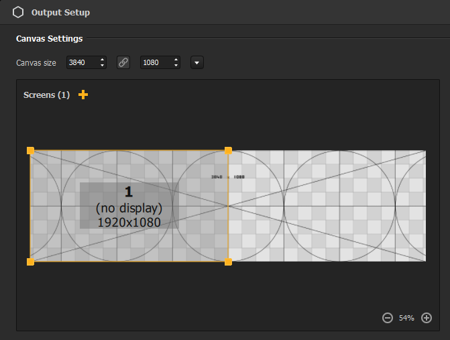Zoom out the canvas preview
Image resolution: width=450 pixels, height=340 pixels.
(387, 317)
